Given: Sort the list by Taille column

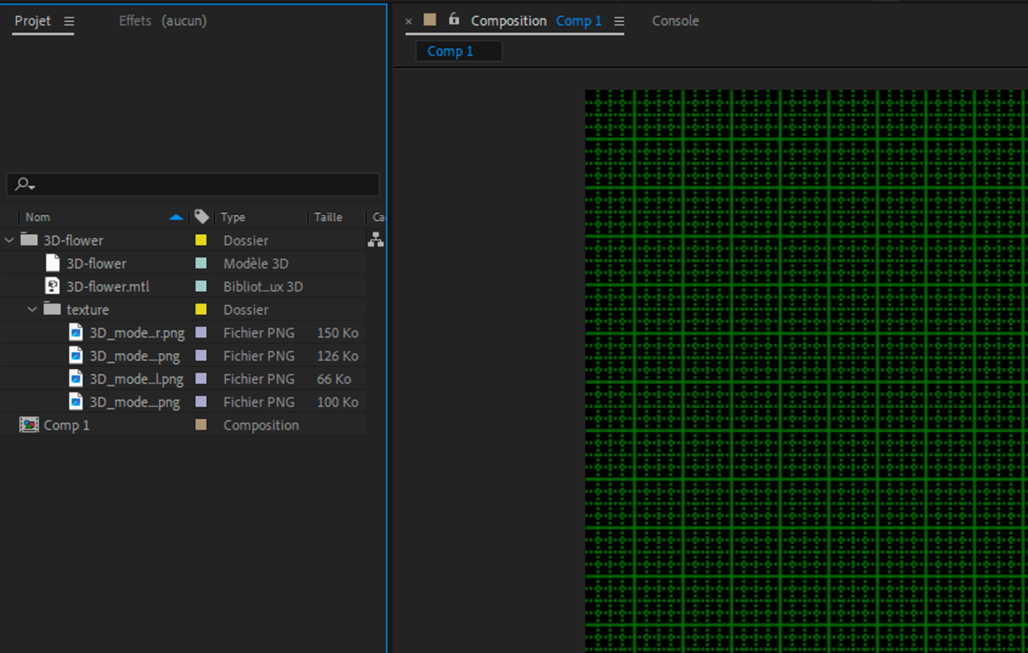Looking at the screenshot, I should click(328, 217).
